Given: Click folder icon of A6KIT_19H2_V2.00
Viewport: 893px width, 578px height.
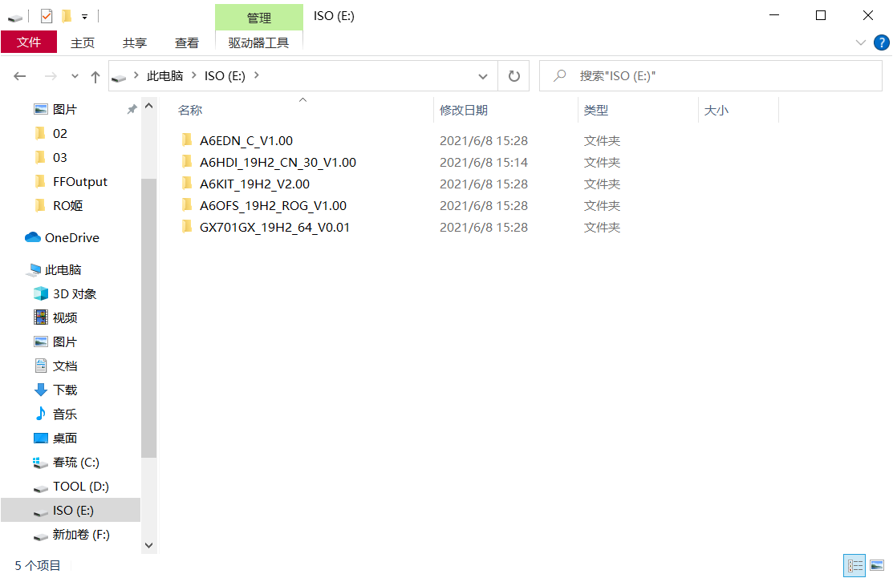Looking at the screenshot, I should (187, 184).
